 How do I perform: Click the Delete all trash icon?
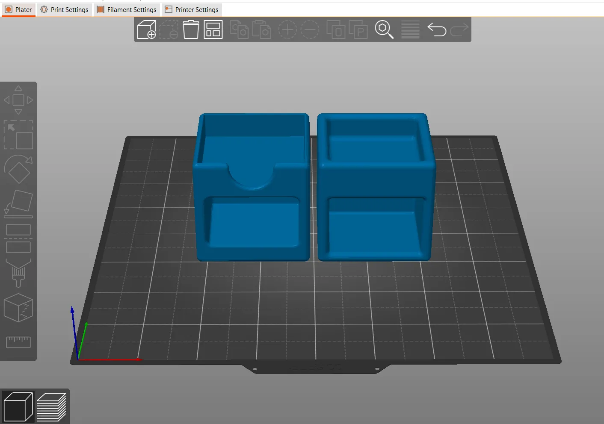[x=191, y=29]
